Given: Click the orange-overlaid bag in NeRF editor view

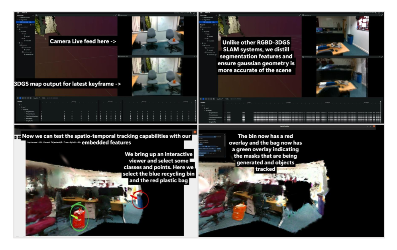Looking at the screenshot, I should click(239, 212).
